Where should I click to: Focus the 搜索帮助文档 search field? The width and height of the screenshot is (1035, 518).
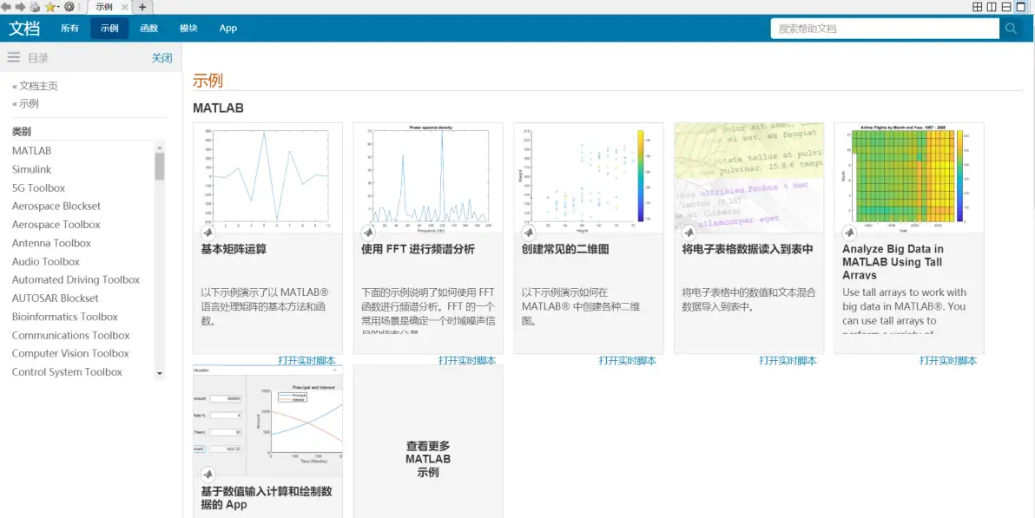(x=885, y=29)
